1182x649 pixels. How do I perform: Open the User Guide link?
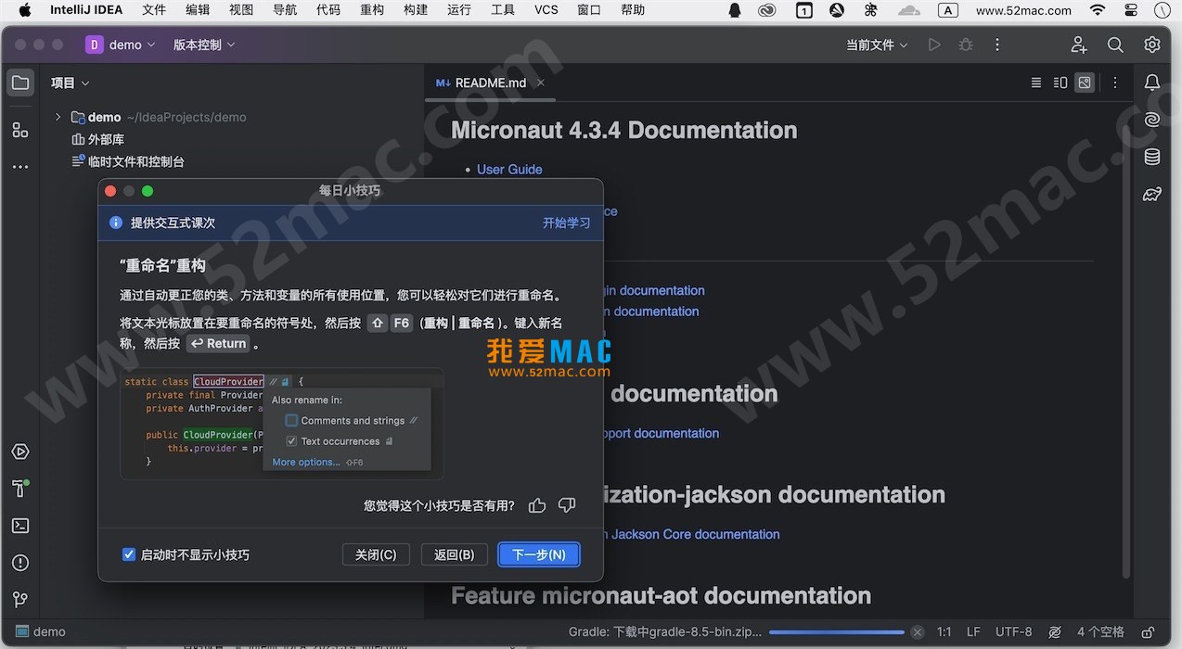pyautogui.click(x=509, y=169)
